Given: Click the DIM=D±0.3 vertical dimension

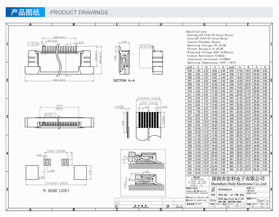Looking at the screenshot, I should (x=100, y=58).
